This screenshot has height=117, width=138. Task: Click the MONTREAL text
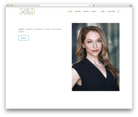click(x=38, y=29)
